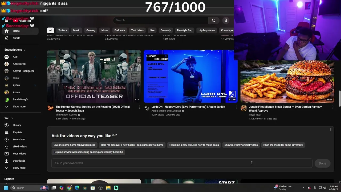Screen dimensions: 341x192
Task: Show more items under the You section
Action: [20, 168]
